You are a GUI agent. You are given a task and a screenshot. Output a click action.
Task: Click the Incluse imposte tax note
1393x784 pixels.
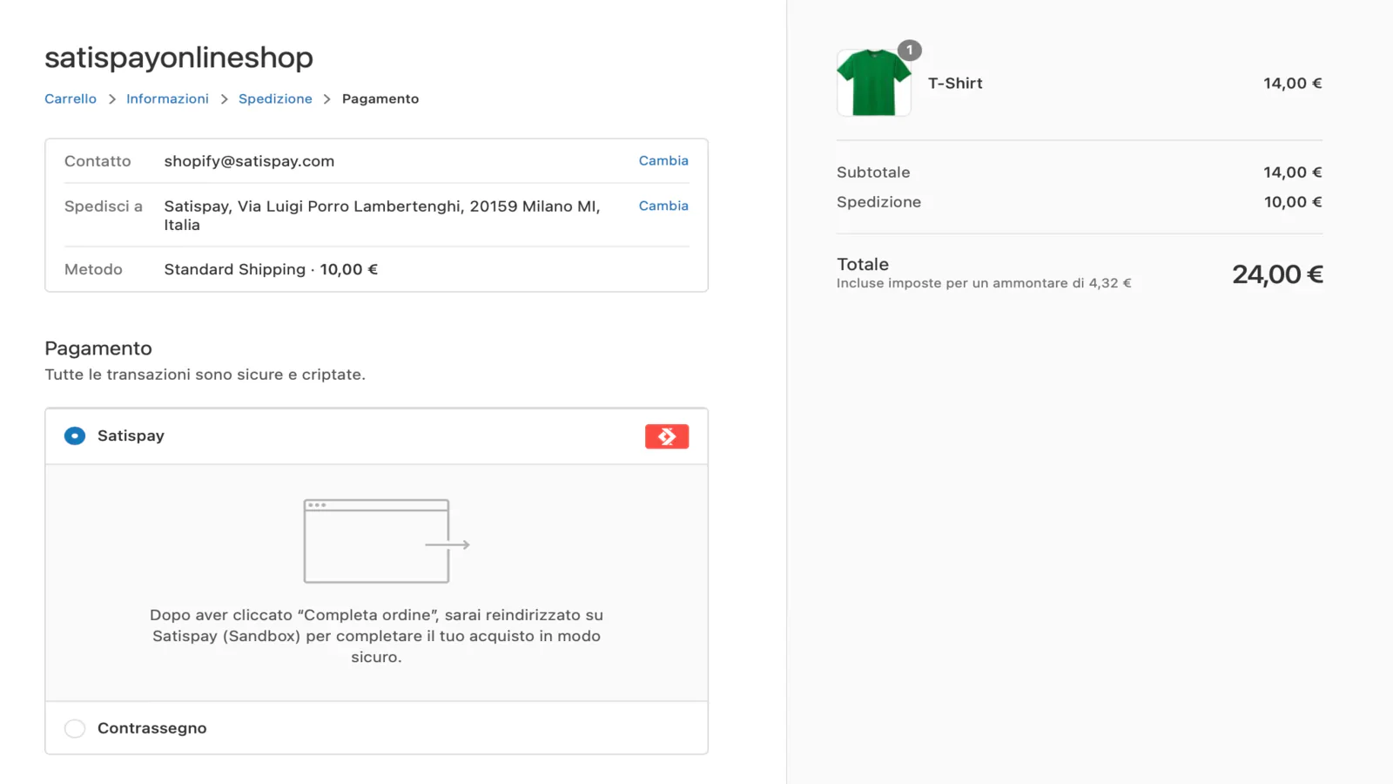click(984, 283)
